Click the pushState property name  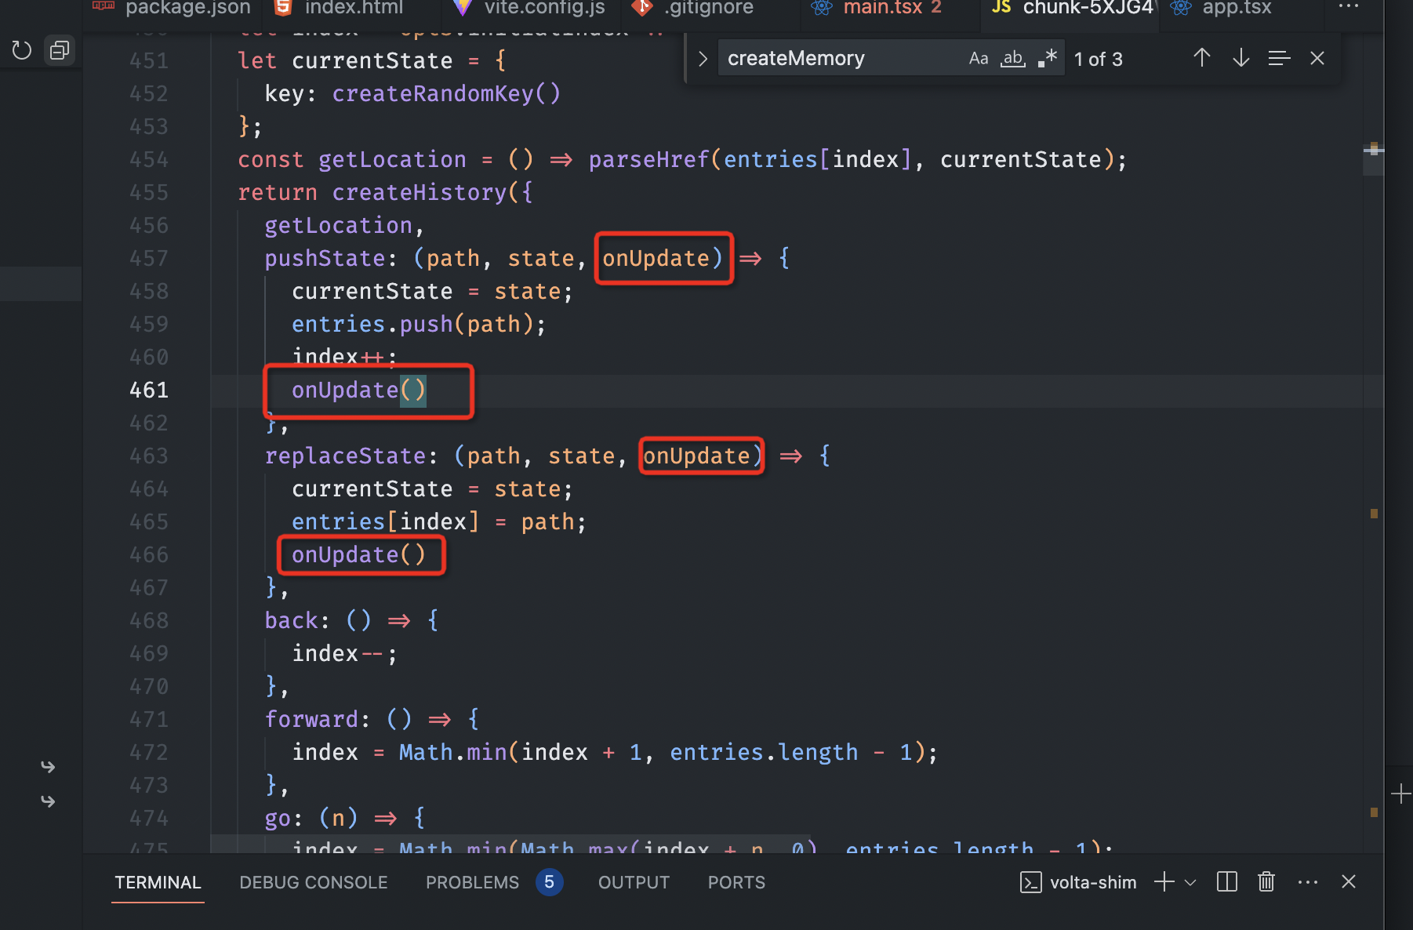coord(325,258)
